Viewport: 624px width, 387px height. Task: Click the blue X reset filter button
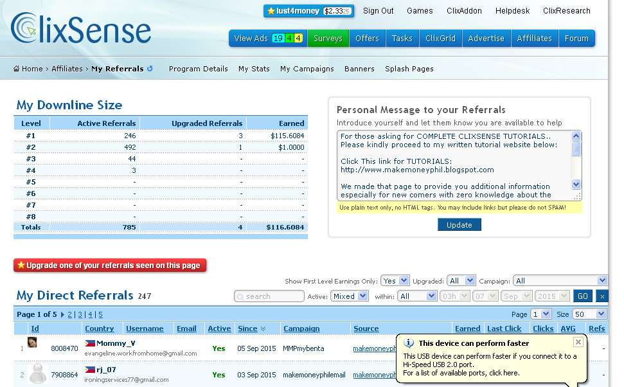tap(602, 296)
